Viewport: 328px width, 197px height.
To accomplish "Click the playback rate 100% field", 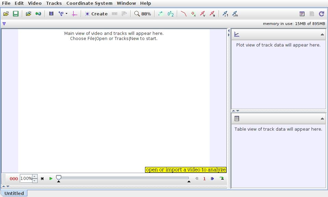I will coord(26,179).
